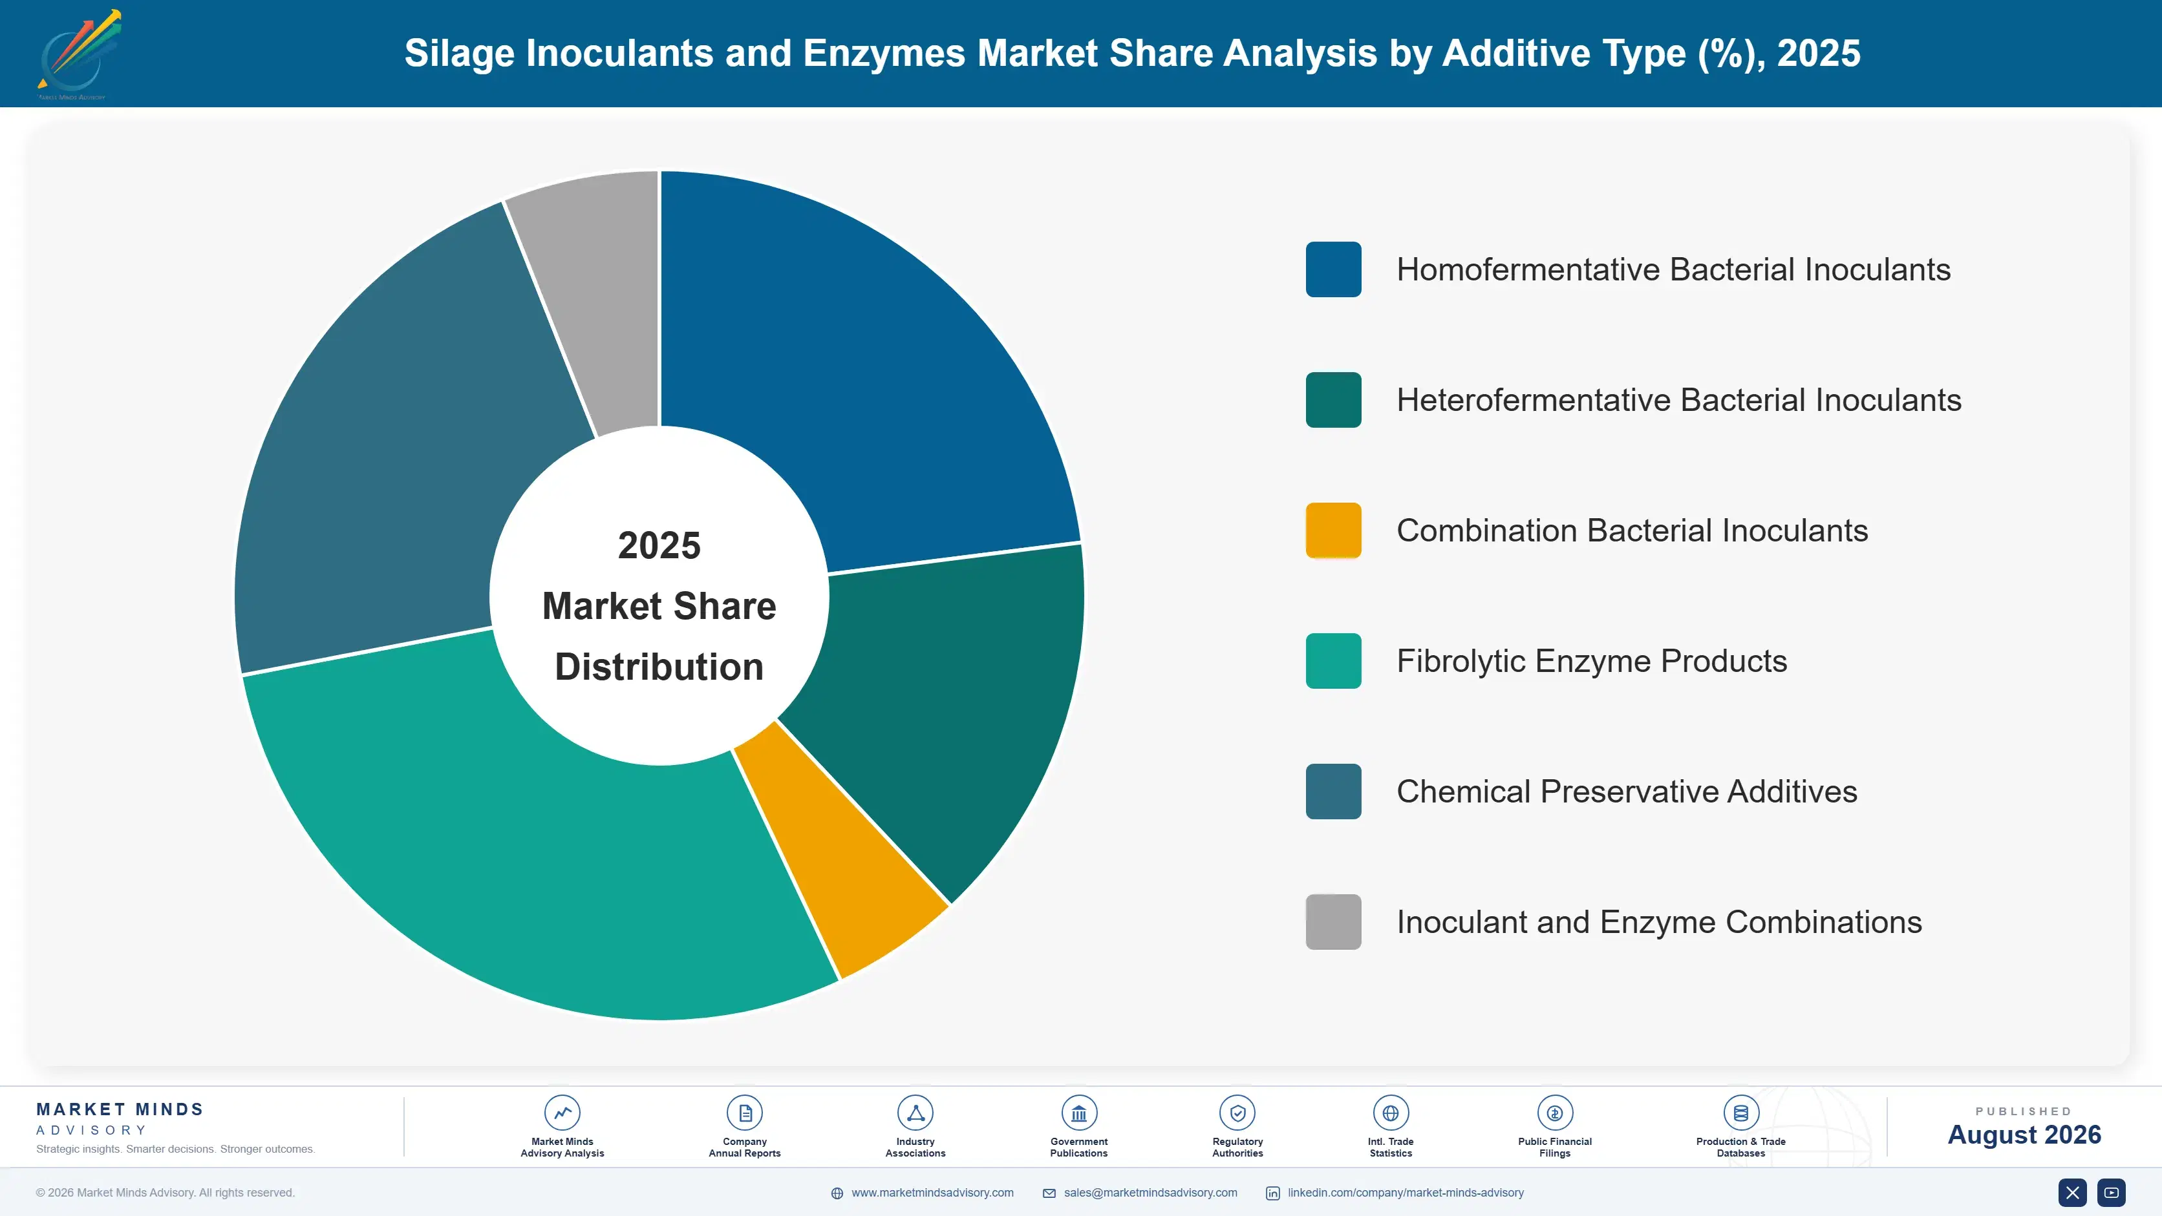Click the globe icon beside website address
This screenshot has height=1216, width=2162.
(x=837, y=1193)
